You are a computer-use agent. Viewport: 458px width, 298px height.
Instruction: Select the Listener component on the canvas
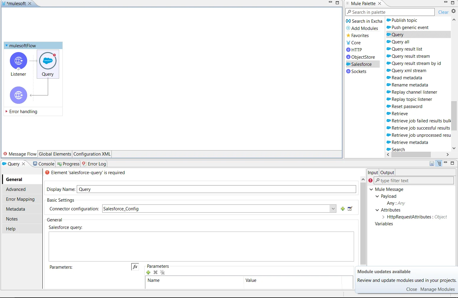click(18, 61)
